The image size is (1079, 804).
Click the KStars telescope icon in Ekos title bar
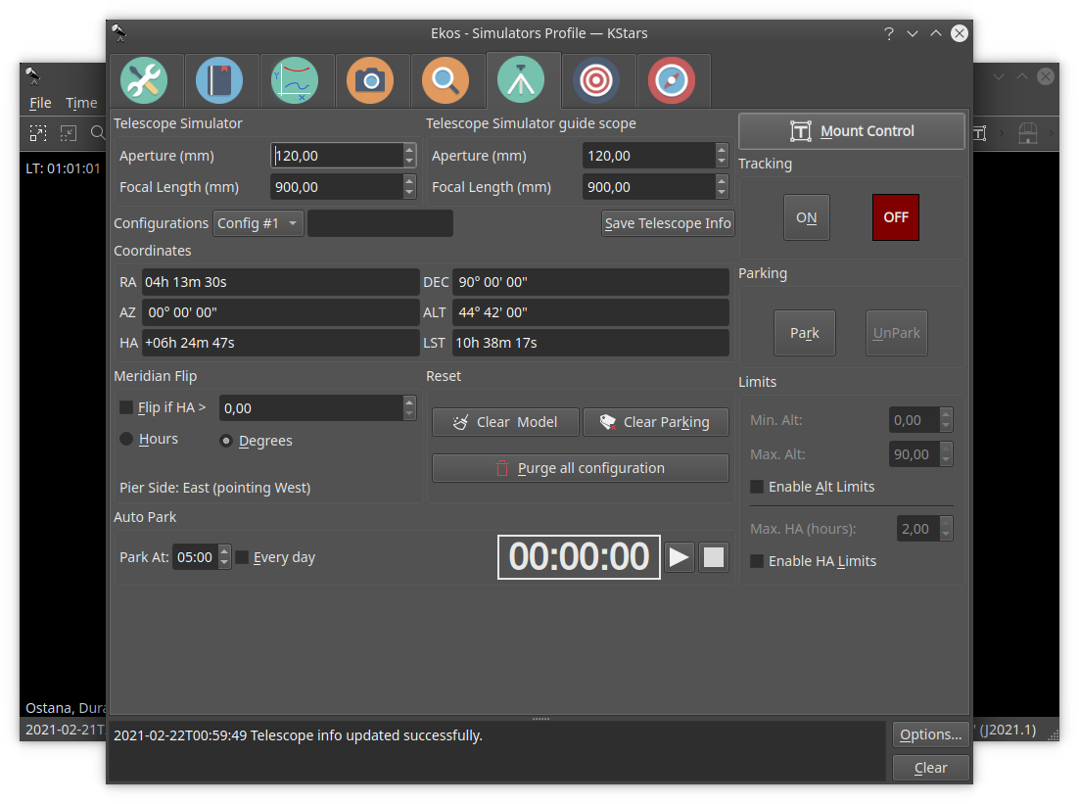coord(119,33)
